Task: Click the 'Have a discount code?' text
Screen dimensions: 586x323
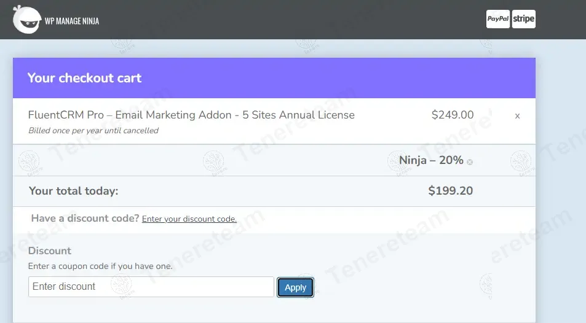Action: pos(85,219)
